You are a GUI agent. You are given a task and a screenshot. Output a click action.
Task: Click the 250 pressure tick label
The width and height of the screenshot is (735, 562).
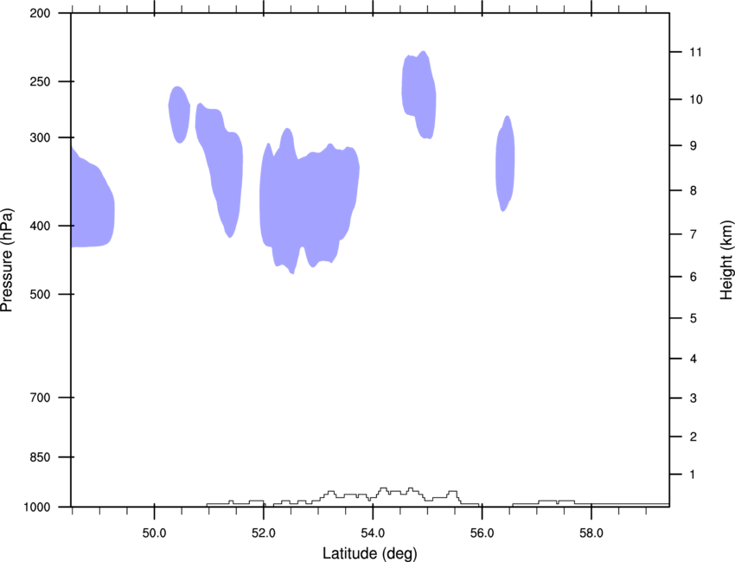coord(40,81)
